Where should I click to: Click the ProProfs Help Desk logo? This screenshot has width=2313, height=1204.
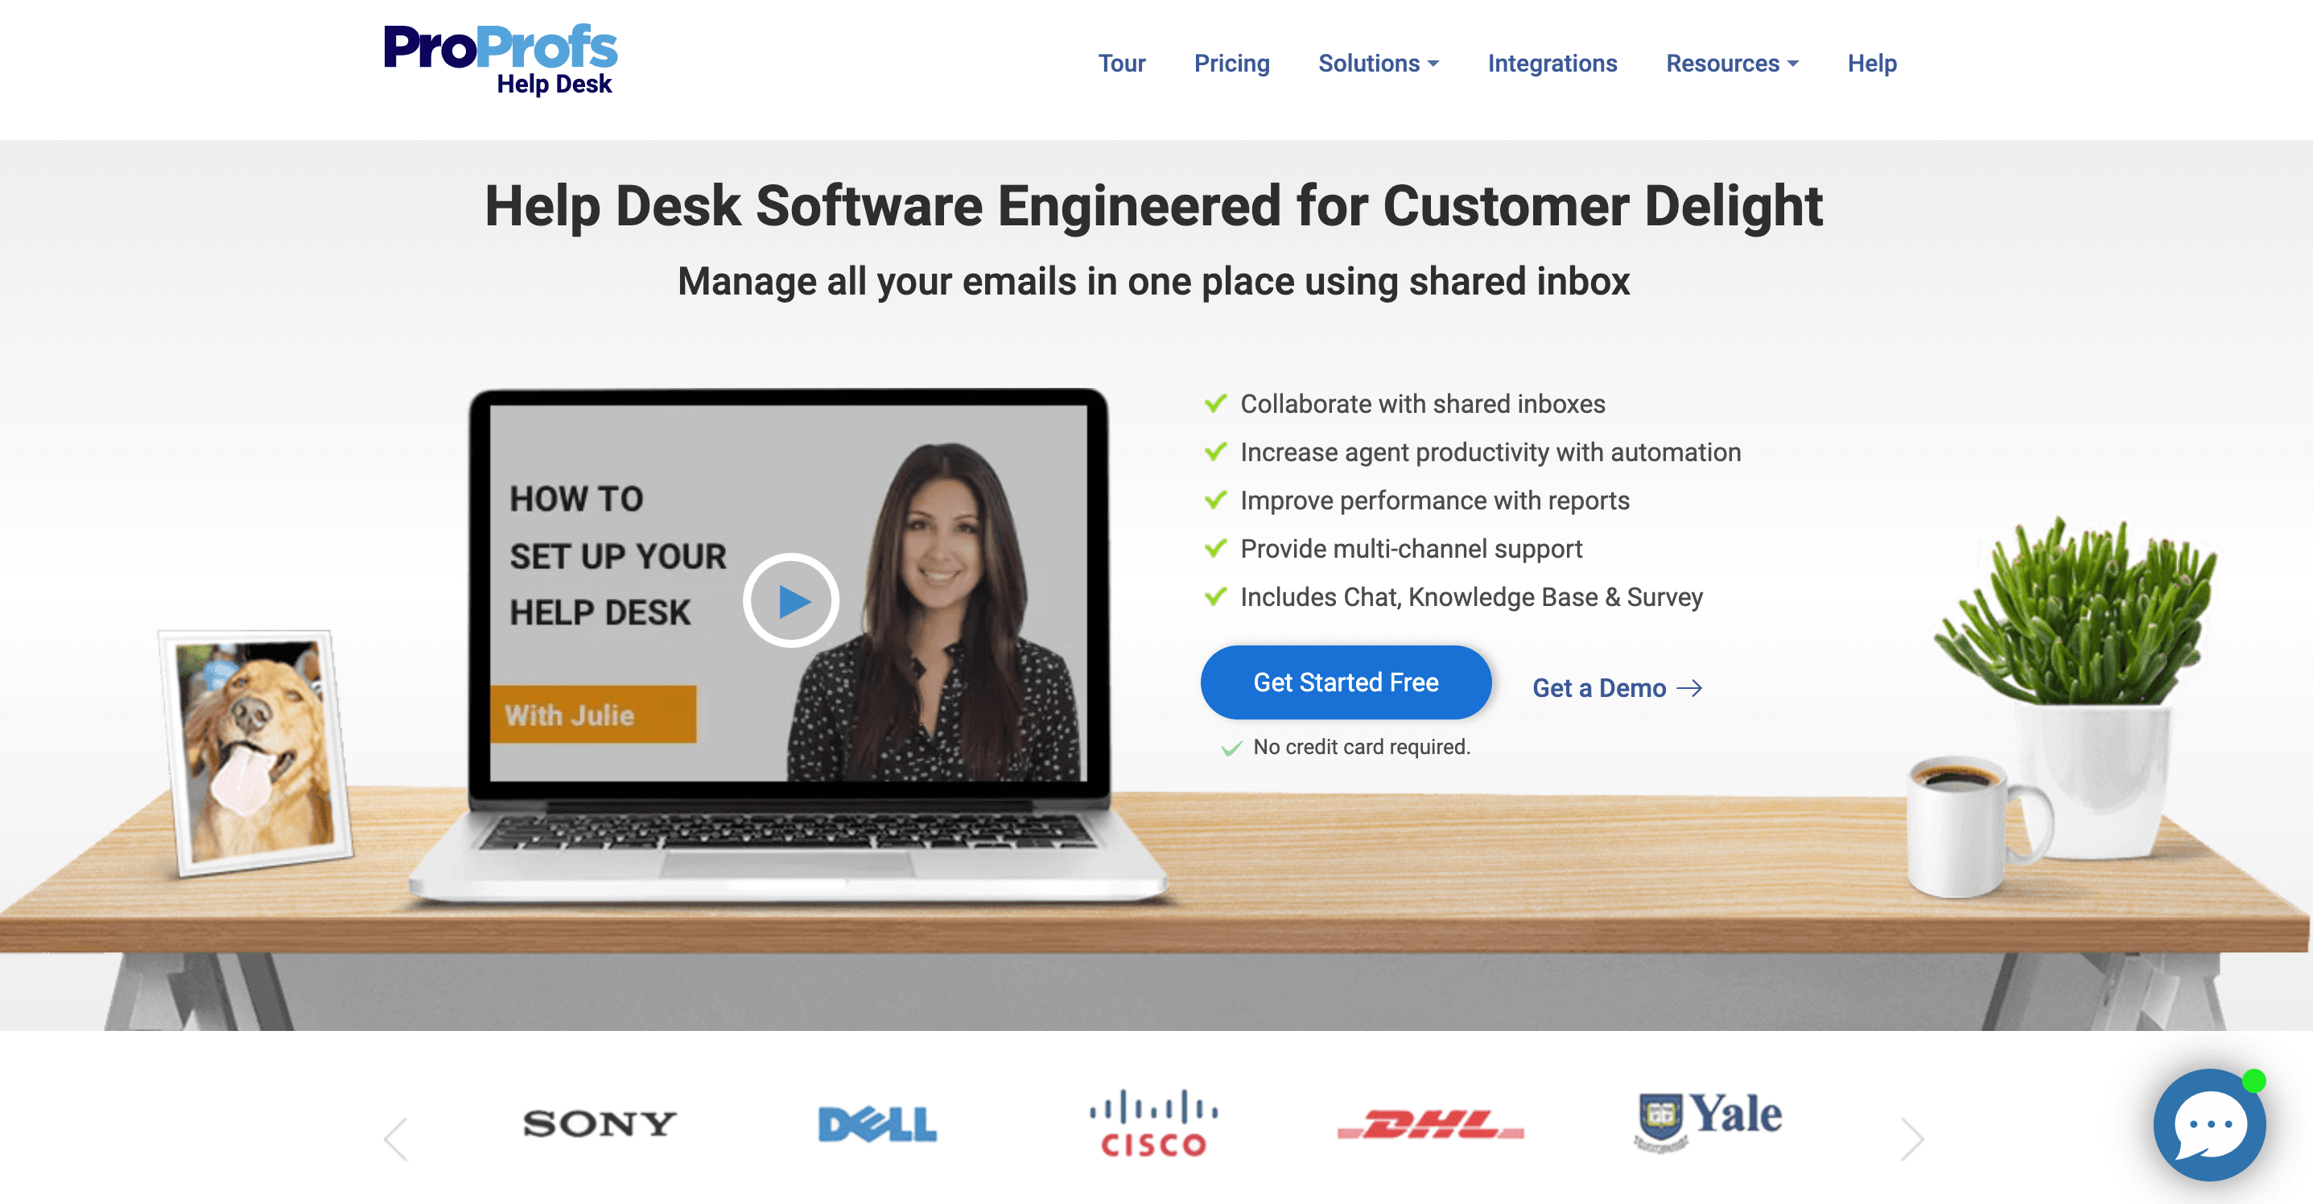pyautogui.click(x=501, y=61)
